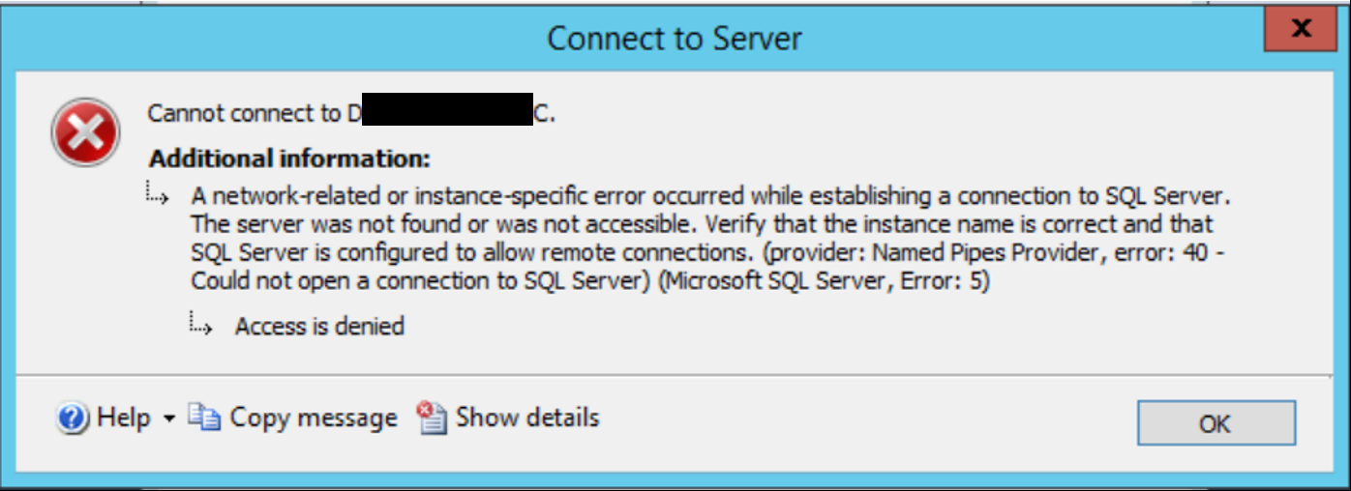Viewport: 1351px width, 491px height.
Task: Click the Access is denied message
Action: pos(319,326)
